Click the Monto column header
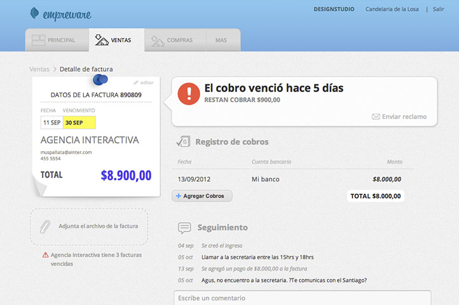The image size is (459, 305). point(395,161)
